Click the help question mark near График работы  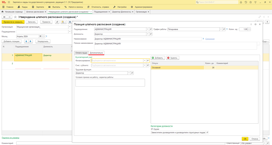(227, 29)
